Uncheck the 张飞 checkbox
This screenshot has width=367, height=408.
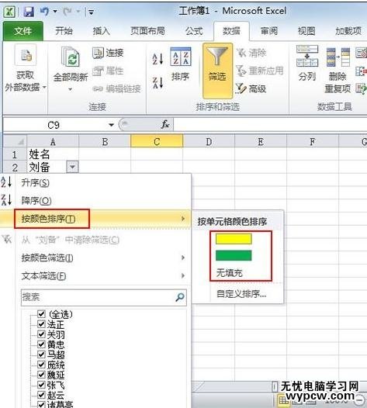point(41,385)
